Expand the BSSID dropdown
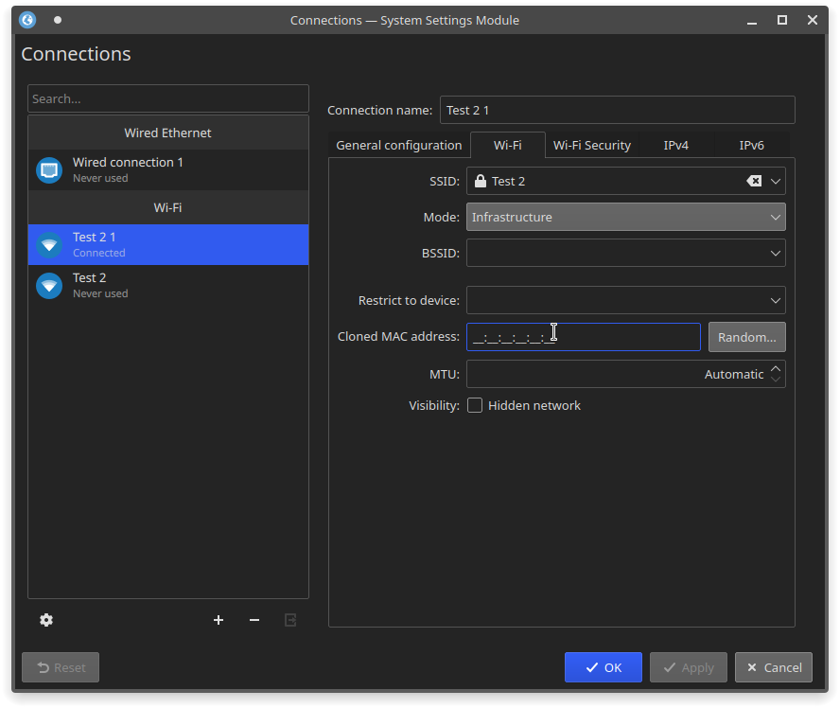The image size is (840, 708). tap(776, 254)
